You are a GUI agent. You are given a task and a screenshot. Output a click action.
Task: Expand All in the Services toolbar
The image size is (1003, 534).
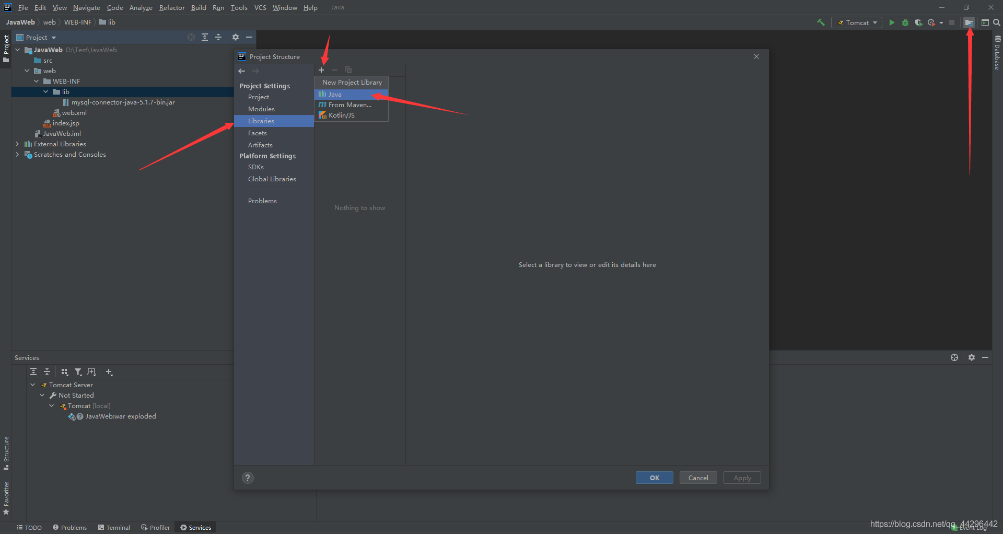coord(33,372)
